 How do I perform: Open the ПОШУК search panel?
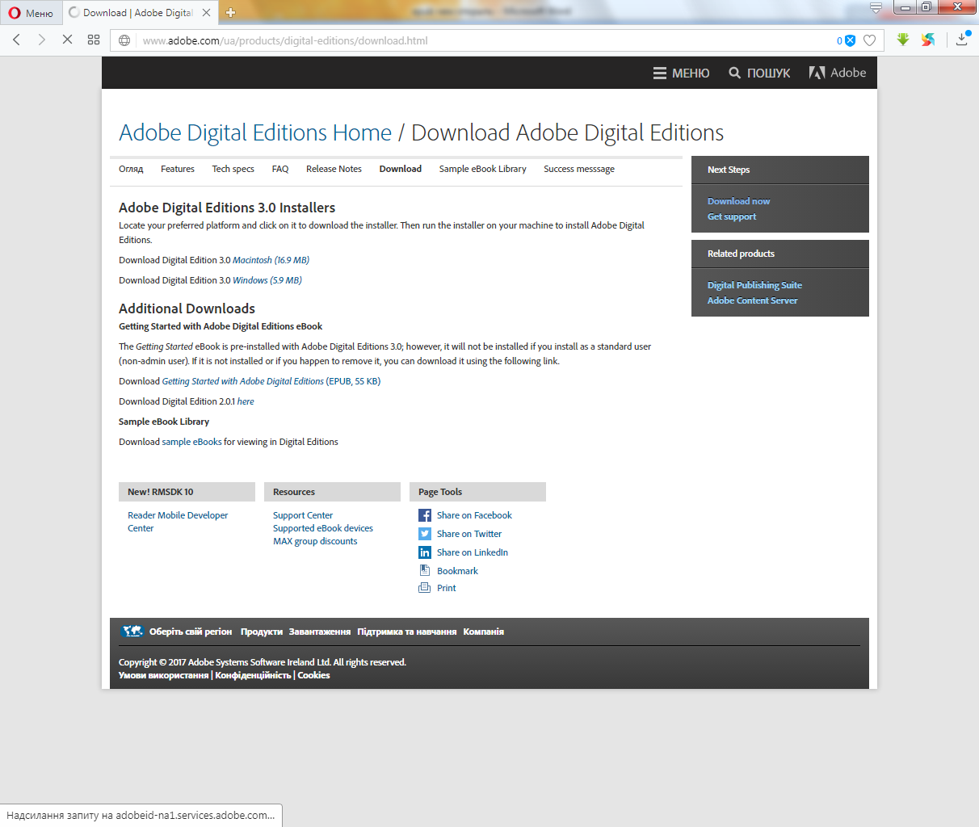click(x=759, y=73)
